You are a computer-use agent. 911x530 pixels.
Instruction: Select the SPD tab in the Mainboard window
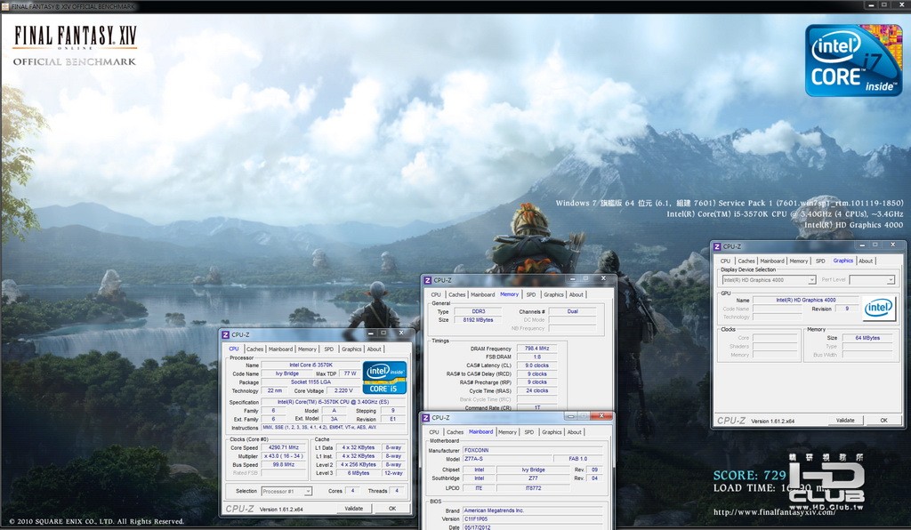(528, 432)
